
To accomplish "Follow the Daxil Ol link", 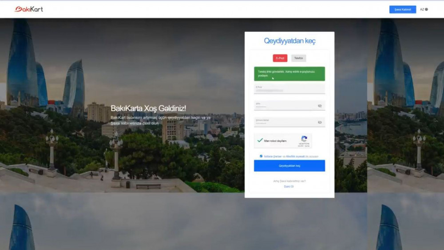I will (x=289, y=187).
